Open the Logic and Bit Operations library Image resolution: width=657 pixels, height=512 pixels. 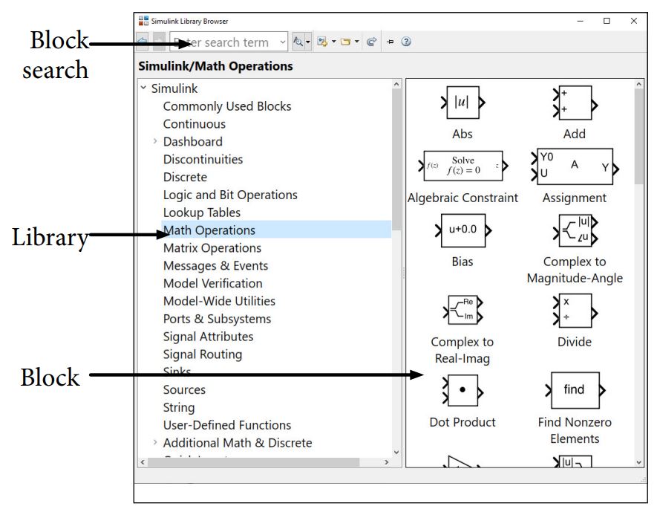tap(230, 195)
